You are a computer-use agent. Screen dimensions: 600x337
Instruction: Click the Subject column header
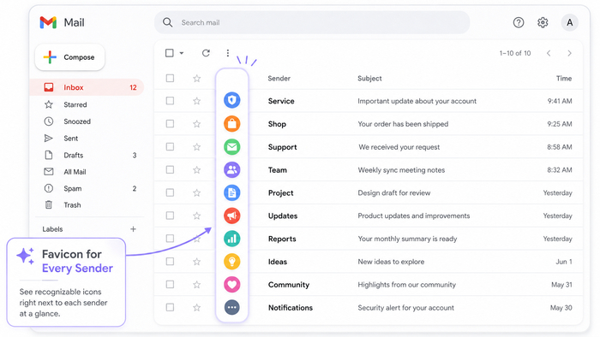tap(369, 78)
